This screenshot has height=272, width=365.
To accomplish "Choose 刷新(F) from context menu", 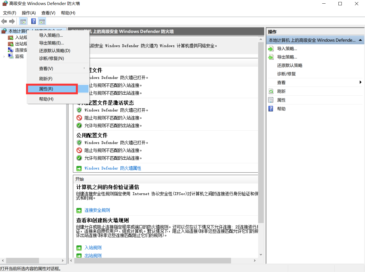I will coord(46,79).
